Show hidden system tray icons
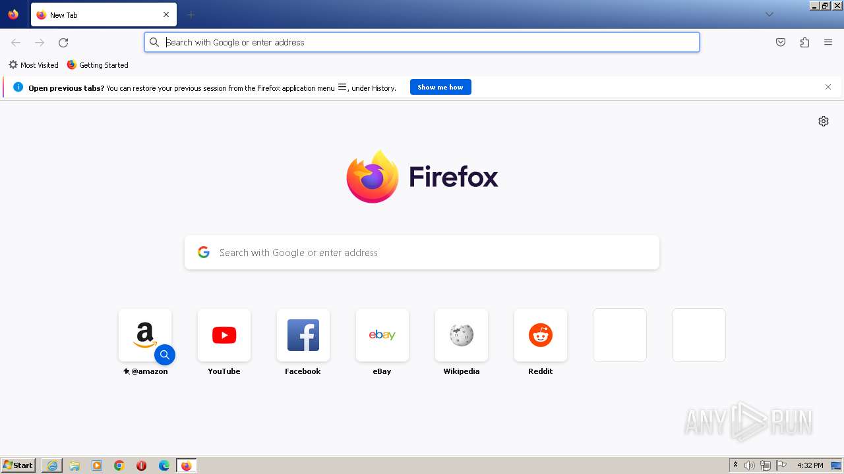Viewport: 844px width, 474px height. 735,465
